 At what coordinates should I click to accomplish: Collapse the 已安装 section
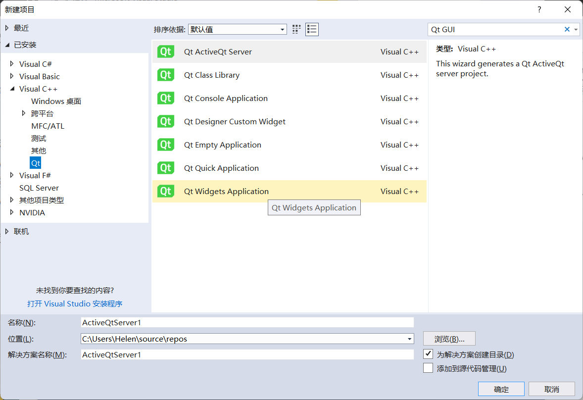point(7,45)
